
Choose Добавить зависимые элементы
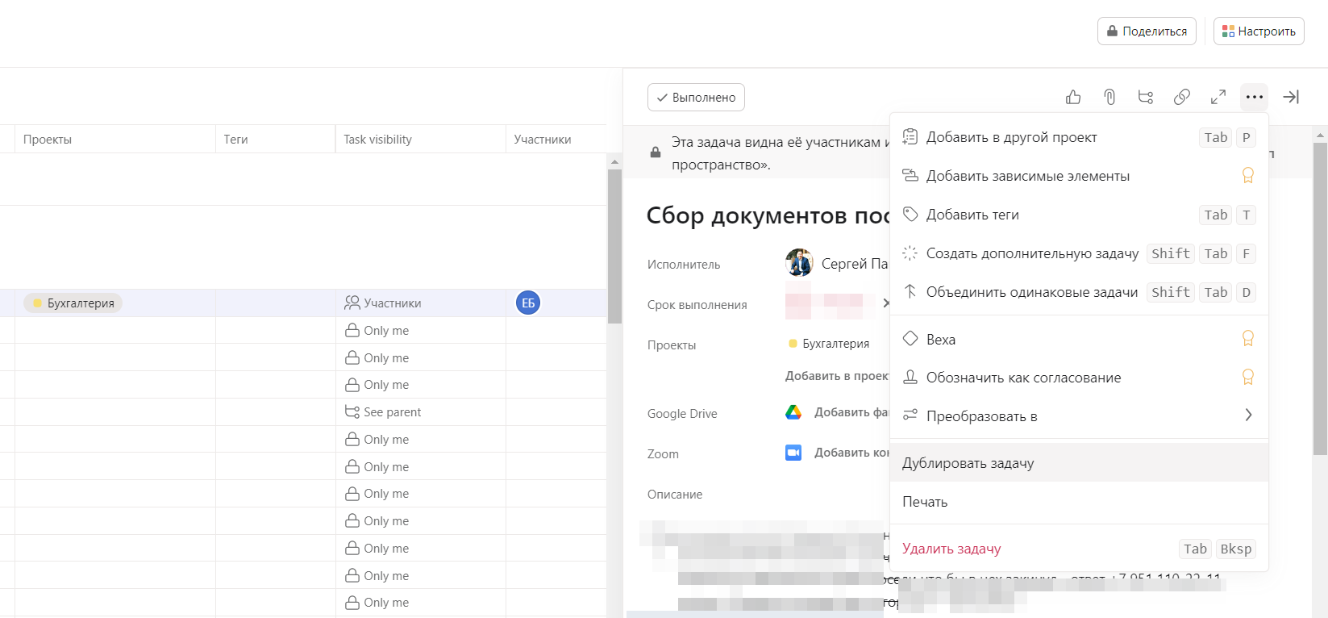point(1079,176)
